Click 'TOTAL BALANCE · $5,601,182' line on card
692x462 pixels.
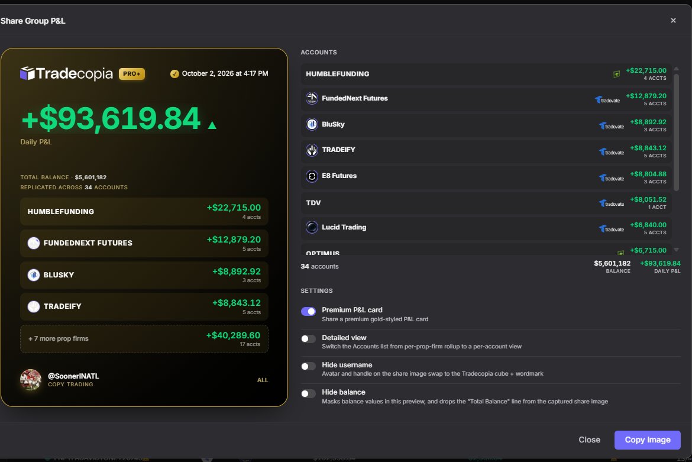tap(63, 177)
